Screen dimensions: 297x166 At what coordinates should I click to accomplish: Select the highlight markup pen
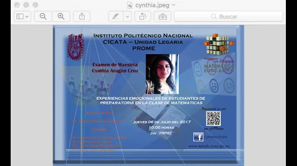116,16
